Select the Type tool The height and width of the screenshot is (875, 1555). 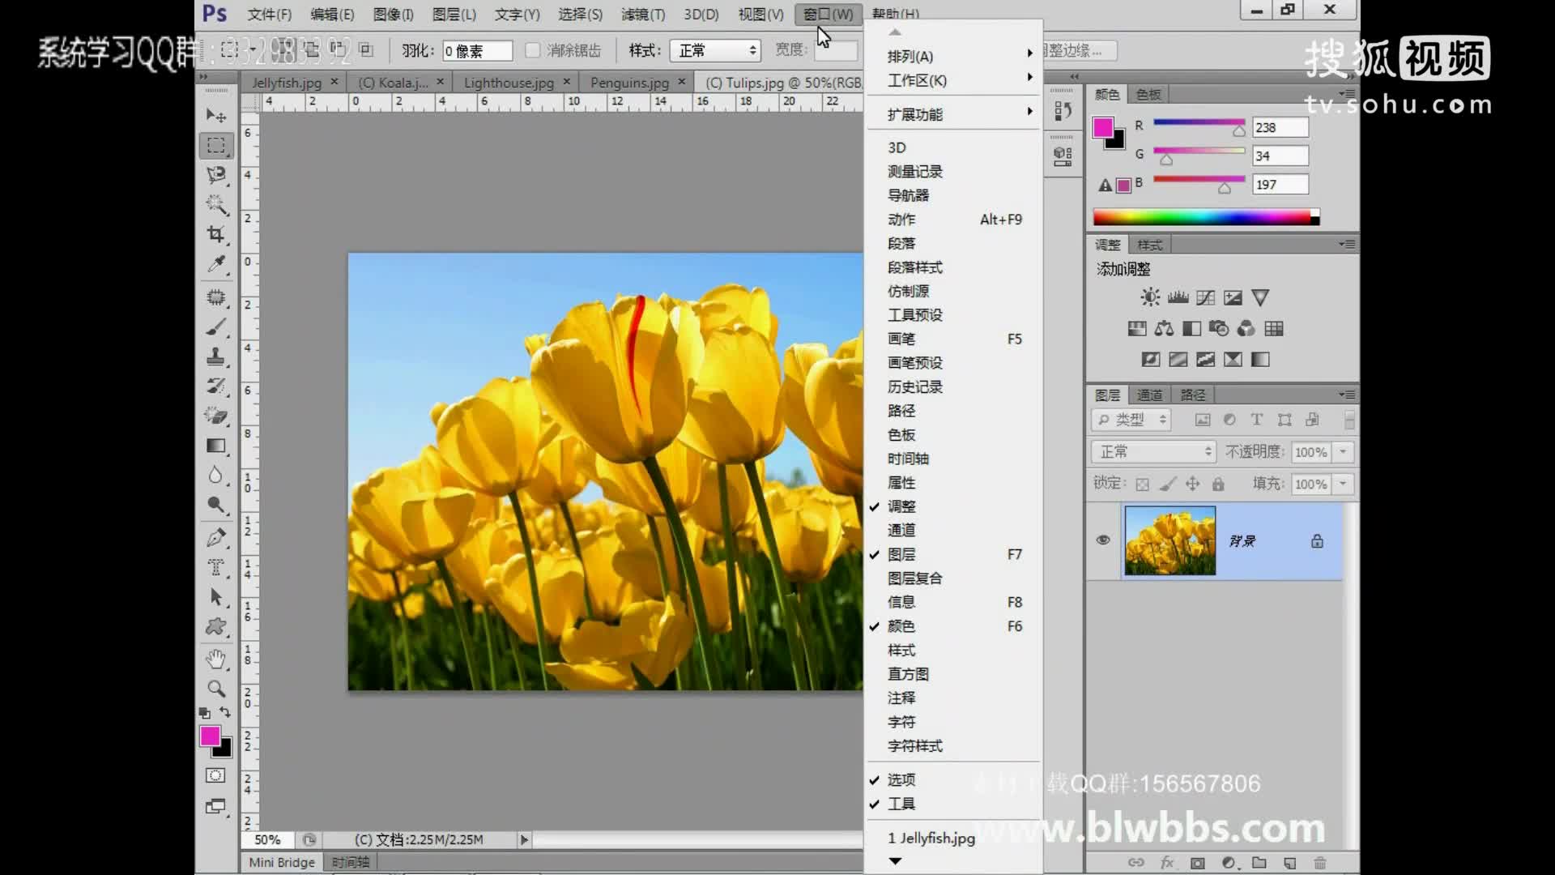coord(215,567)
